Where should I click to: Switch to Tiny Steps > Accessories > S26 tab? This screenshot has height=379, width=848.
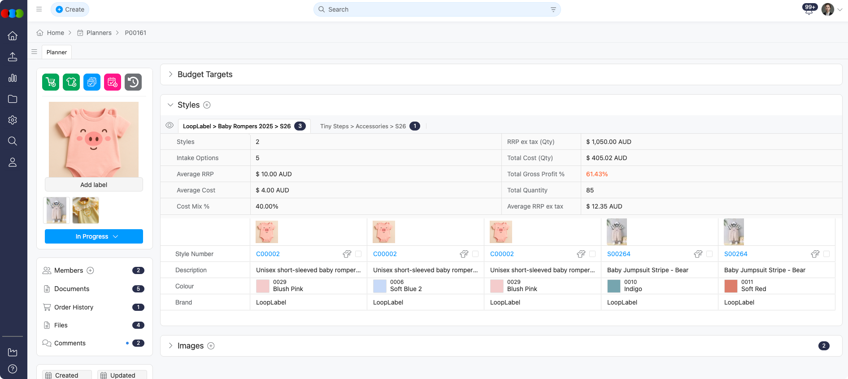[363, 126]
